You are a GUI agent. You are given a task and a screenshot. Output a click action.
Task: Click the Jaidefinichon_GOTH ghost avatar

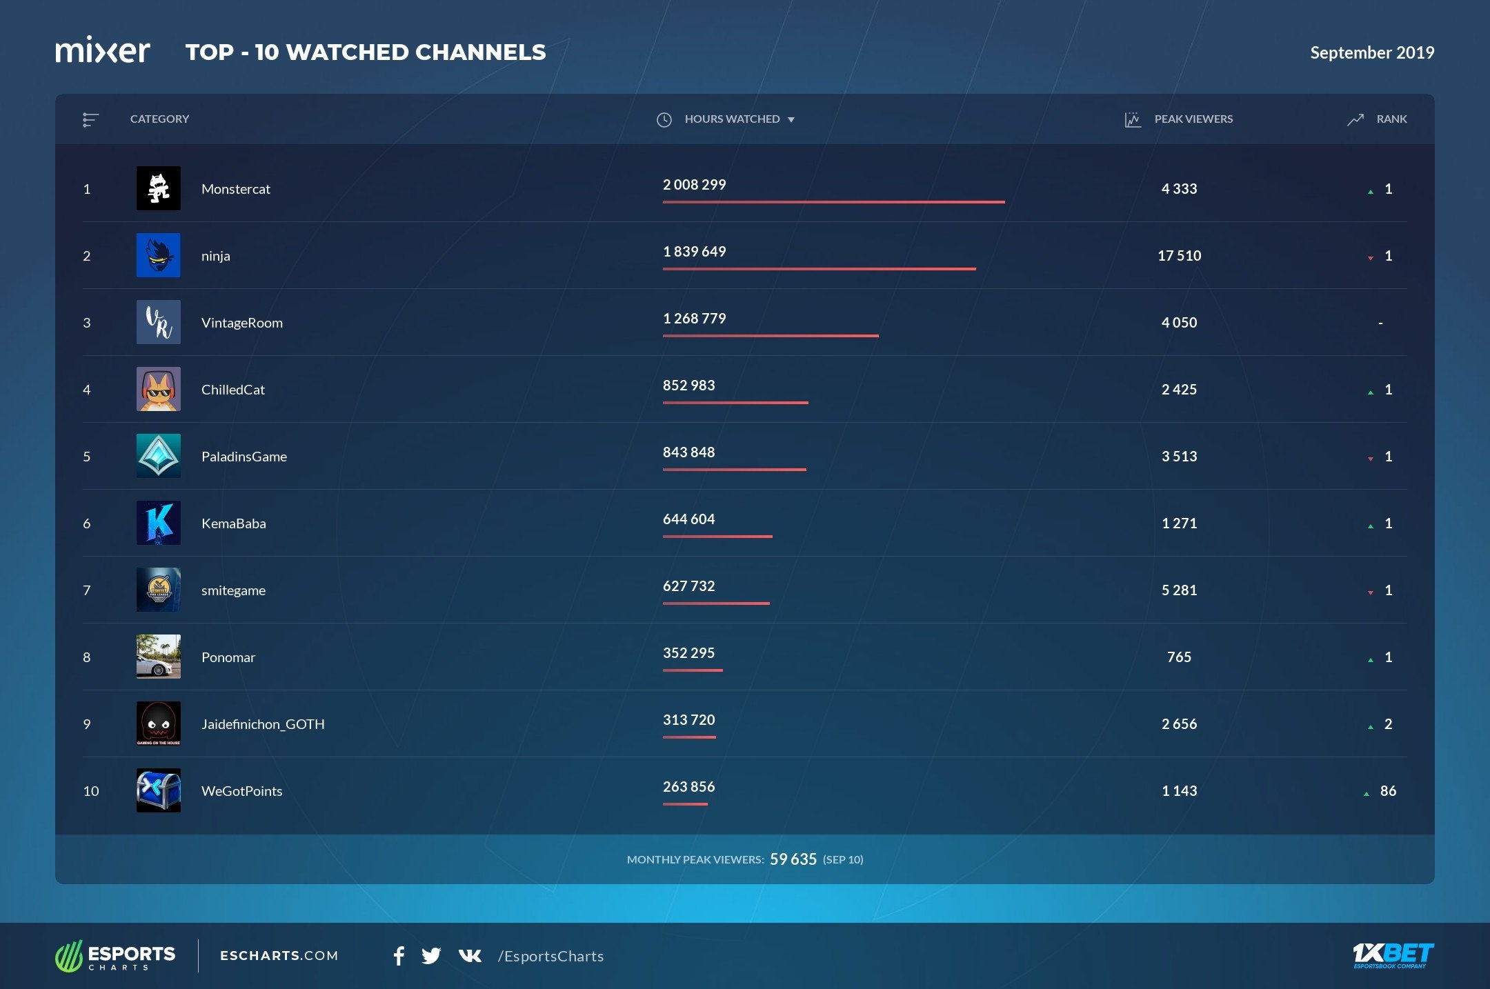[159, 723]
